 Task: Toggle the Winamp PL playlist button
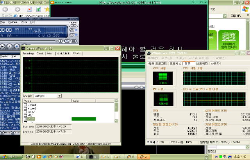pyautogui.click(x=67, y=41)
